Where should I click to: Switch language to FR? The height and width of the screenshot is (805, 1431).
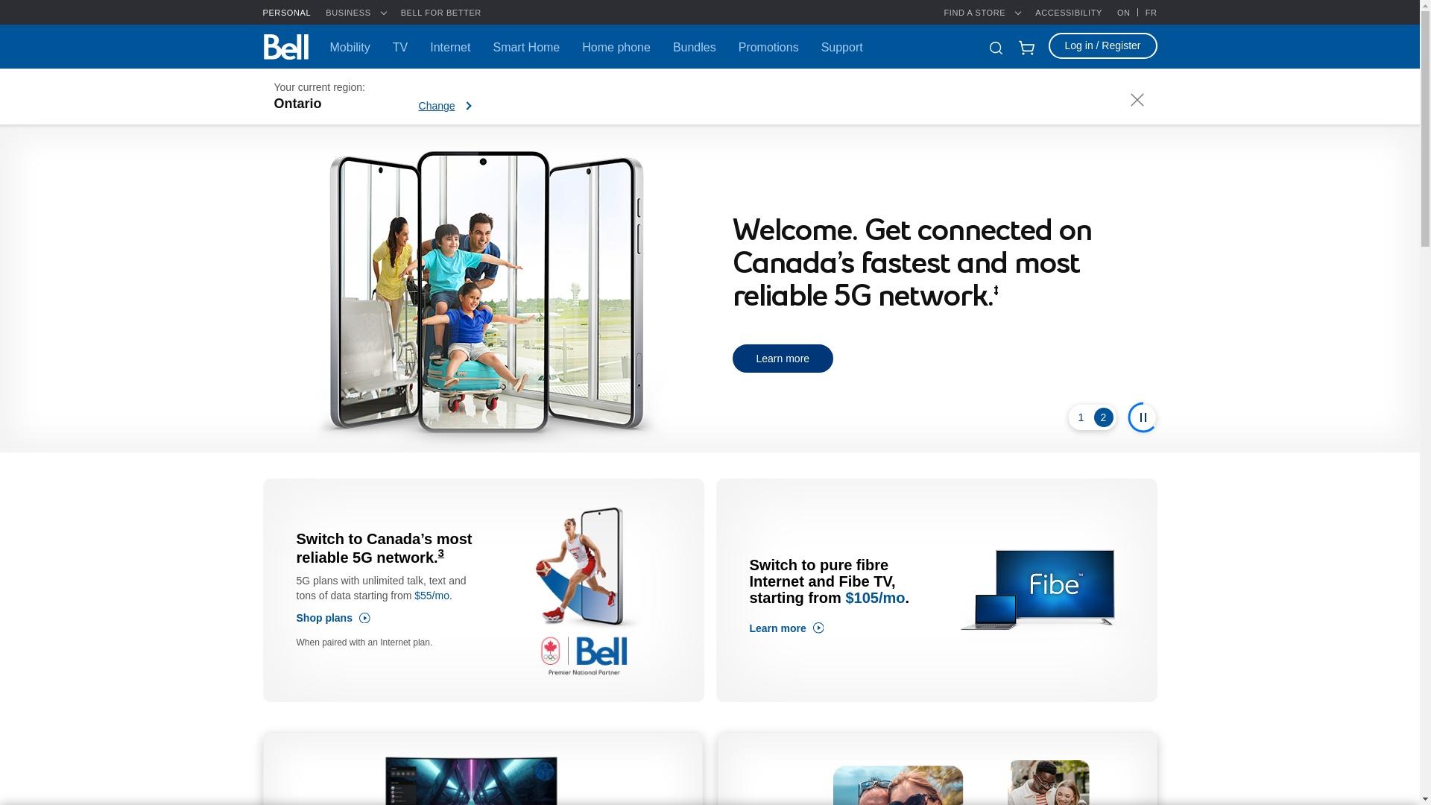coord(1151,13)
